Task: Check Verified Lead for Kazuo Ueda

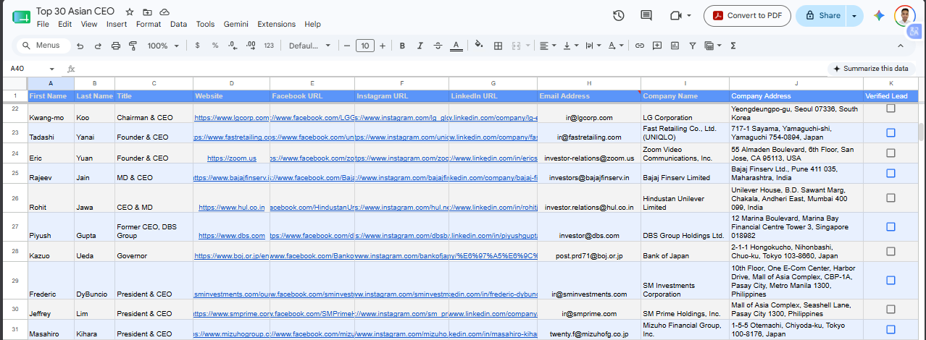Action: (x=890, y=250)
